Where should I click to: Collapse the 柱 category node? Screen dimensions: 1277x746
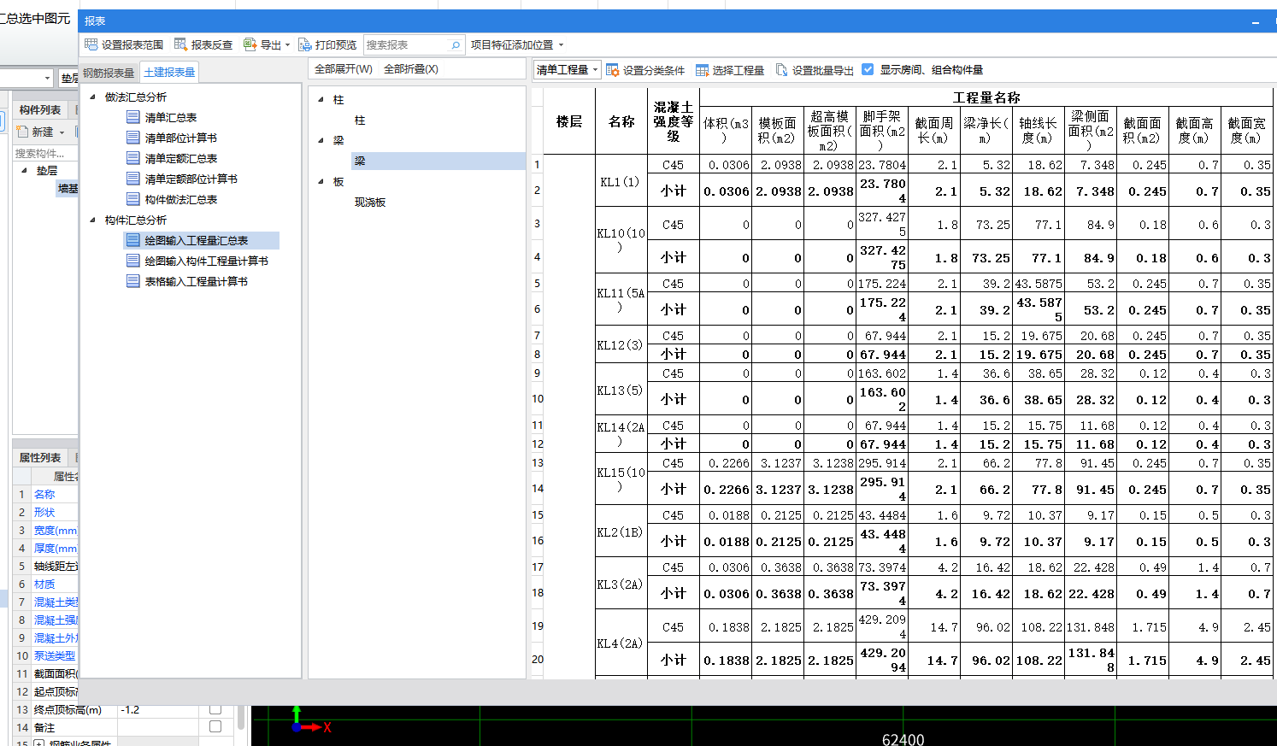point(321,99)
